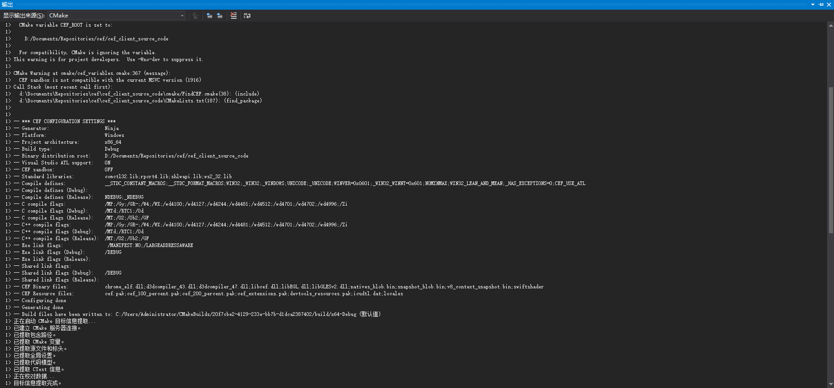Click the 'C++ compile flags:' line
Screen dimensions: 834x388
(181, 225)
